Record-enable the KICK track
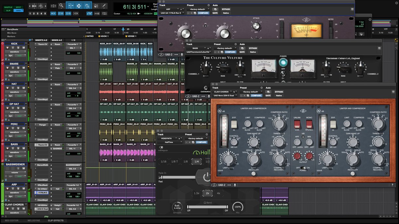 coord(7,48)
